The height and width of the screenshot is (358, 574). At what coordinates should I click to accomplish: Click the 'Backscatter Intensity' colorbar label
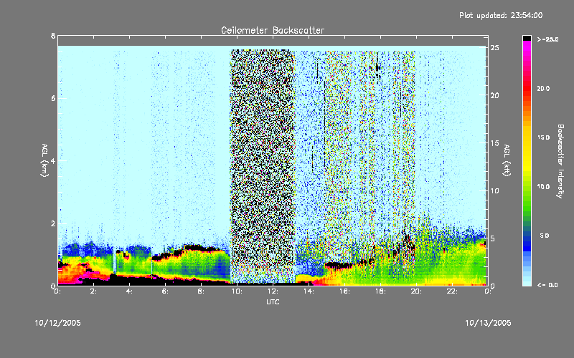[560, 161]
